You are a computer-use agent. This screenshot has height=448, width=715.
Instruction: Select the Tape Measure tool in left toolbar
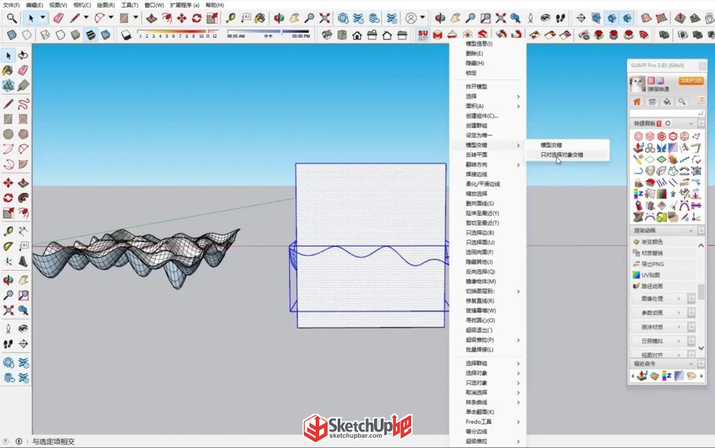(8, 231)
